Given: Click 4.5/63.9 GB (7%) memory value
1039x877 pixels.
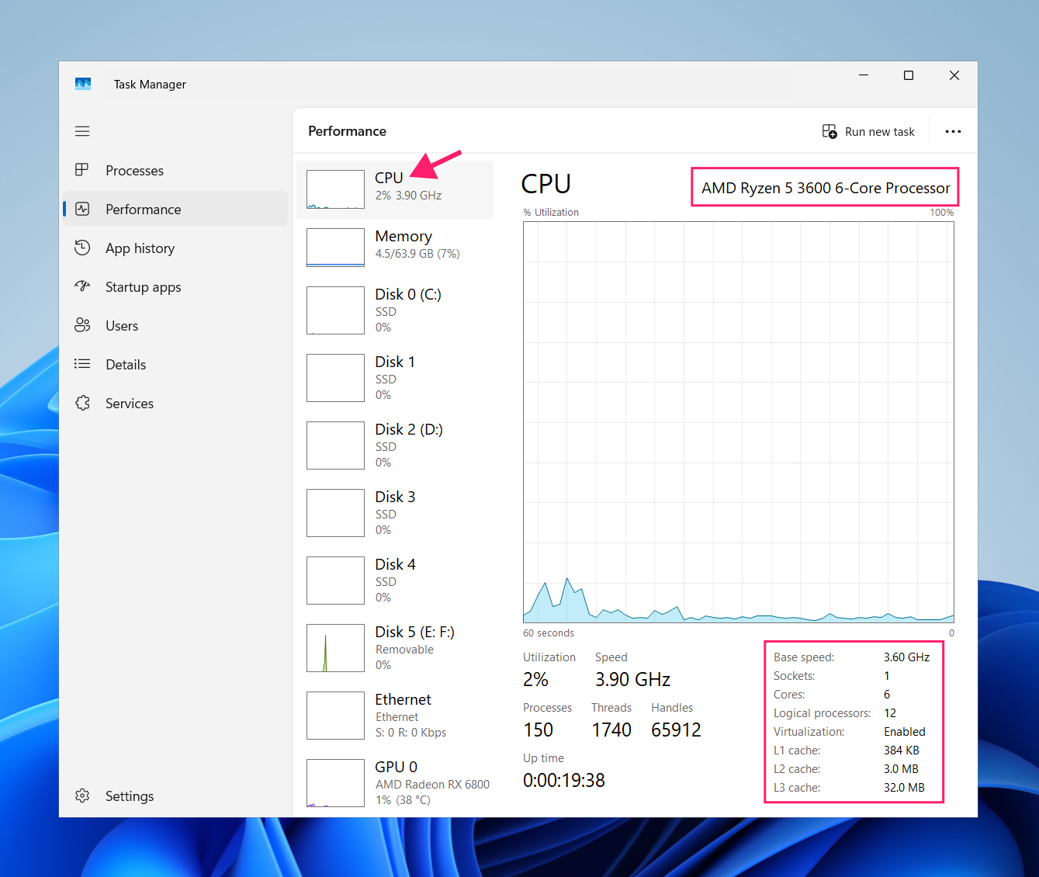Looking at the screenshot, I should coord(417,254).
